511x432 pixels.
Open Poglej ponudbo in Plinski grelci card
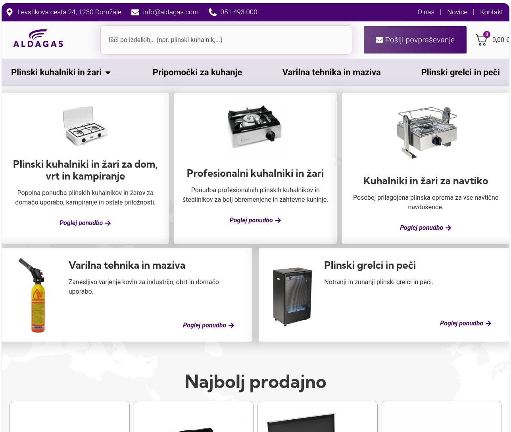[466, 323]
